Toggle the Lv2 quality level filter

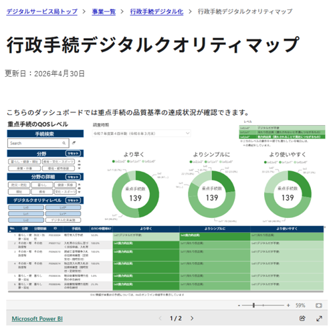pyautogui.click(x=26, y=220)
